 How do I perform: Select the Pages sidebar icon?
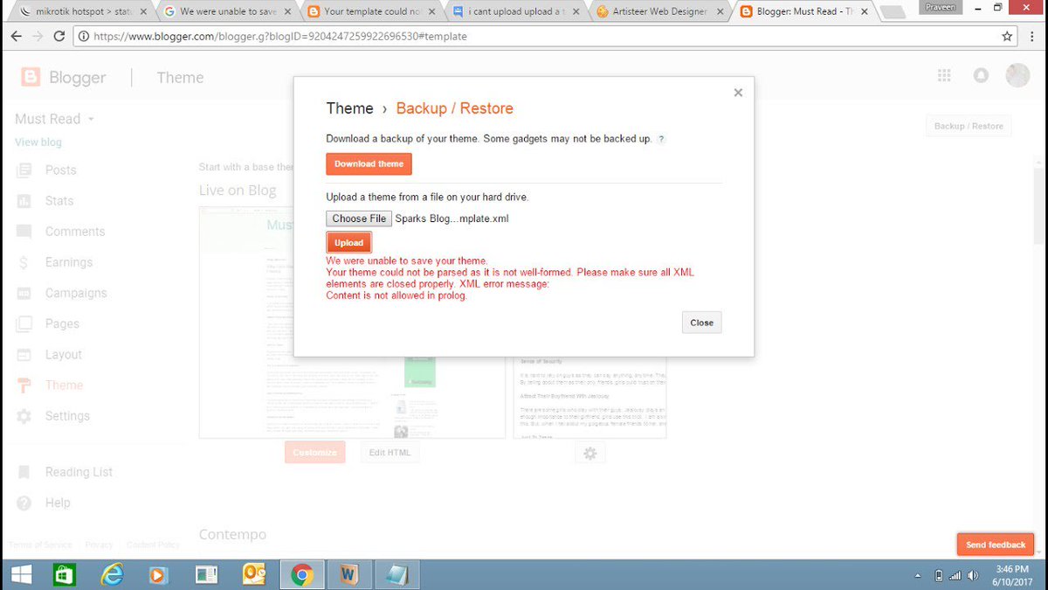24,323
